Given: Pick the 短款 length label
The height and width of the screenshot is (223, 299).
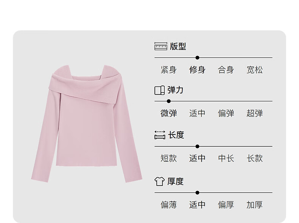Looking at the screenshot, I should [x=168, y=158].
